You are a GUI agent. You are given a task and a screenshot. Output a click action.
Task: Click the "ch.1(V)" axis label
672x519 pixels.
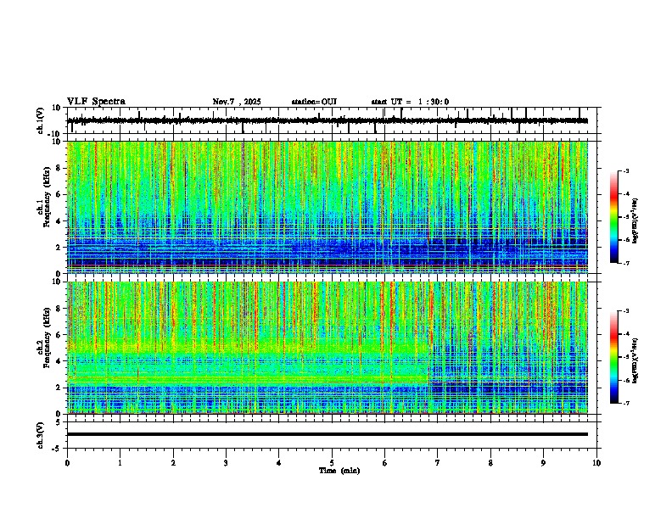click(x=41, y=120)
